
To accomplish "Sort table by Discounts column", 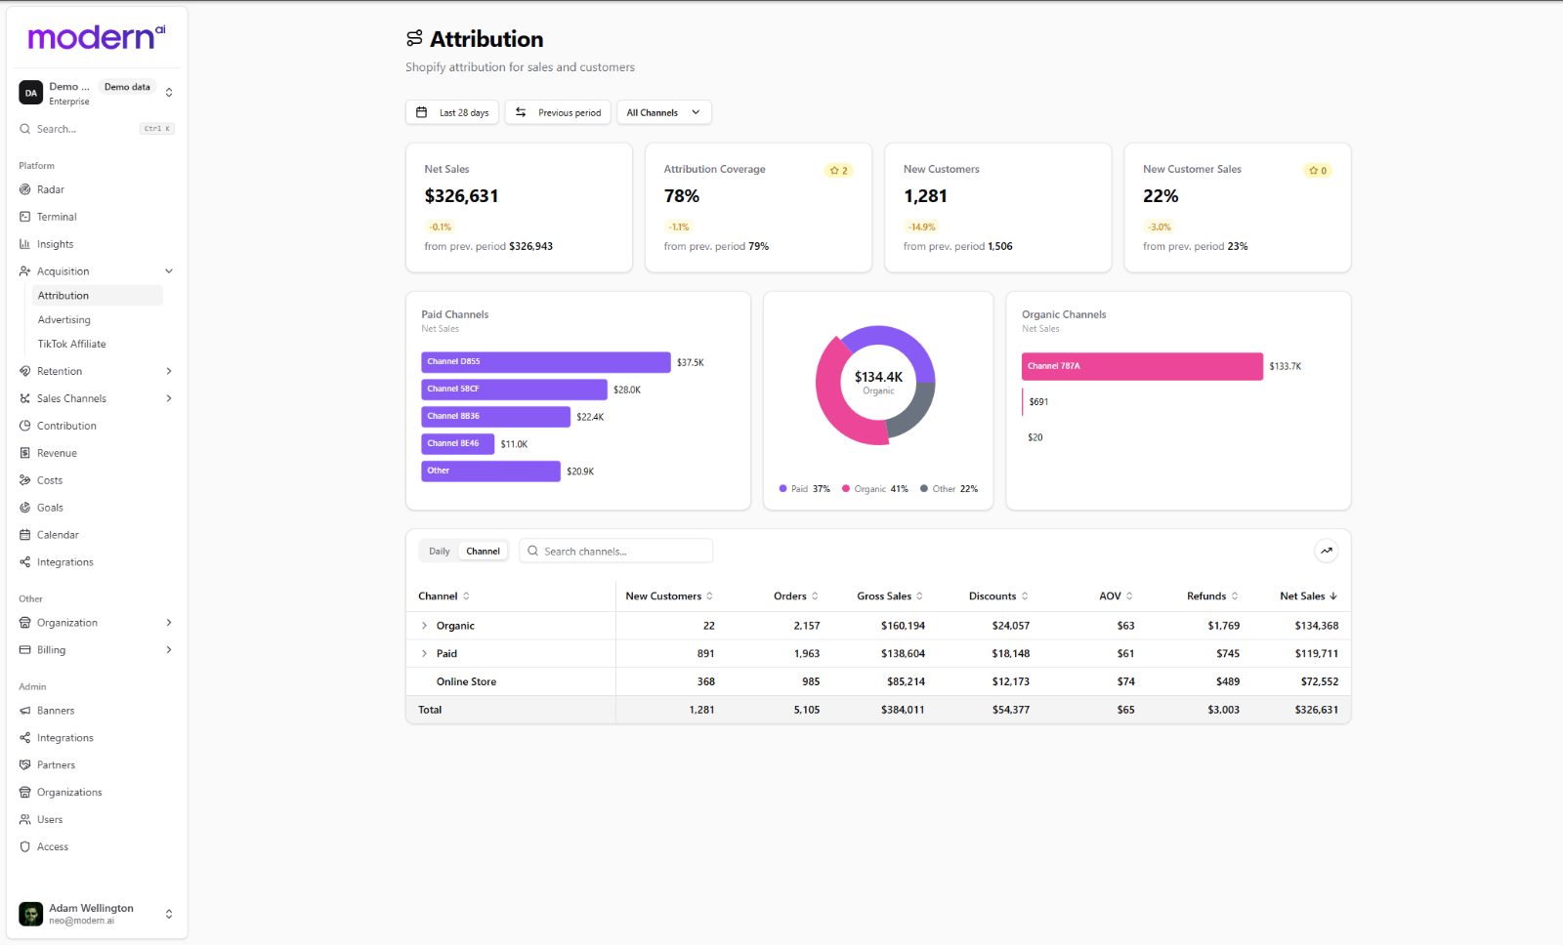I will coord(998,596).
